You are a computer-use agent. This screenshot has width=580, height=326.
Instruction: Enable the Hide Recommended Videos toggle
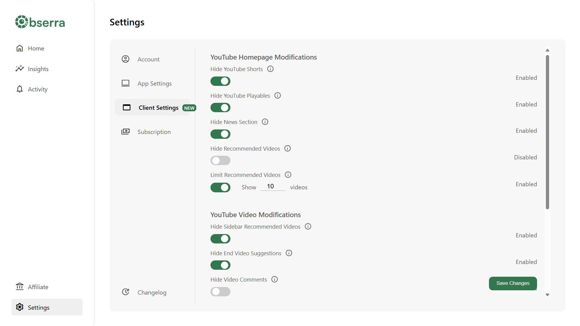click(220, 160)
